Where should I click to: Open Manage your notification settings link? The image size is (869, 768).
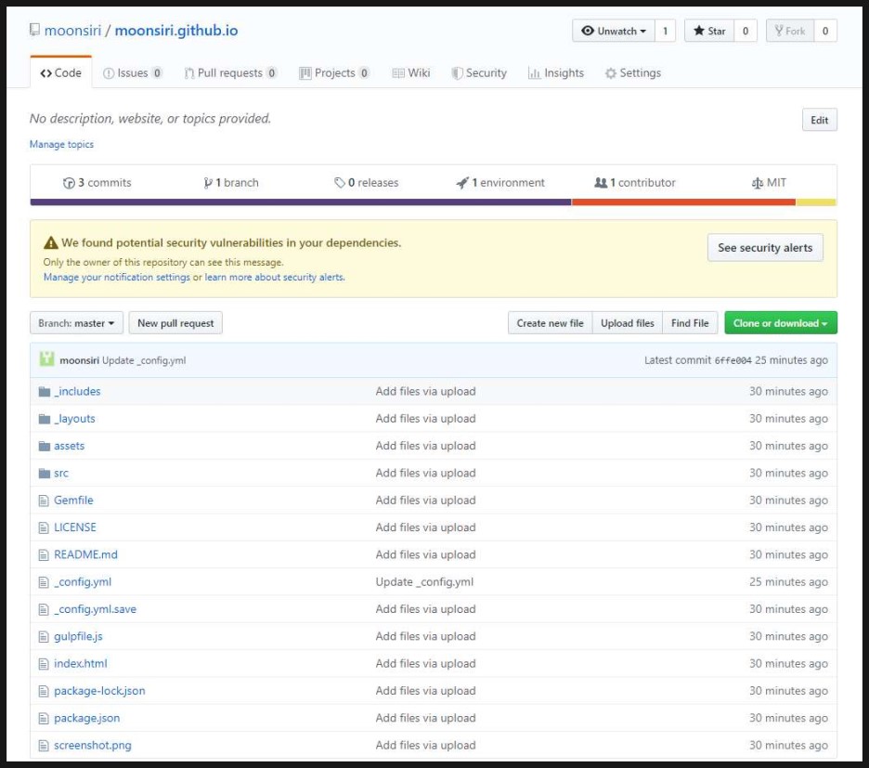pos(116,278)
